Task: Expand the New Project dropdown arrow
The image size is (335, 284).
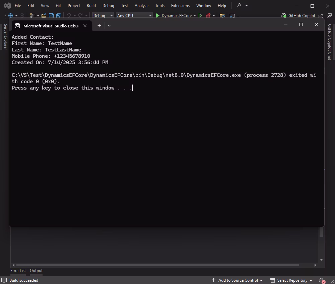Action: 38,16
